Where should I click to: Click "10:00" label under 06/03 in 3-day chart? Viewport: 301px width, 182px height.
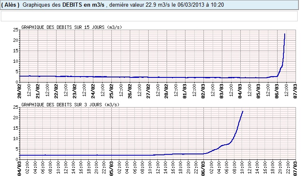pyautogui.click(x=242, y=167)
